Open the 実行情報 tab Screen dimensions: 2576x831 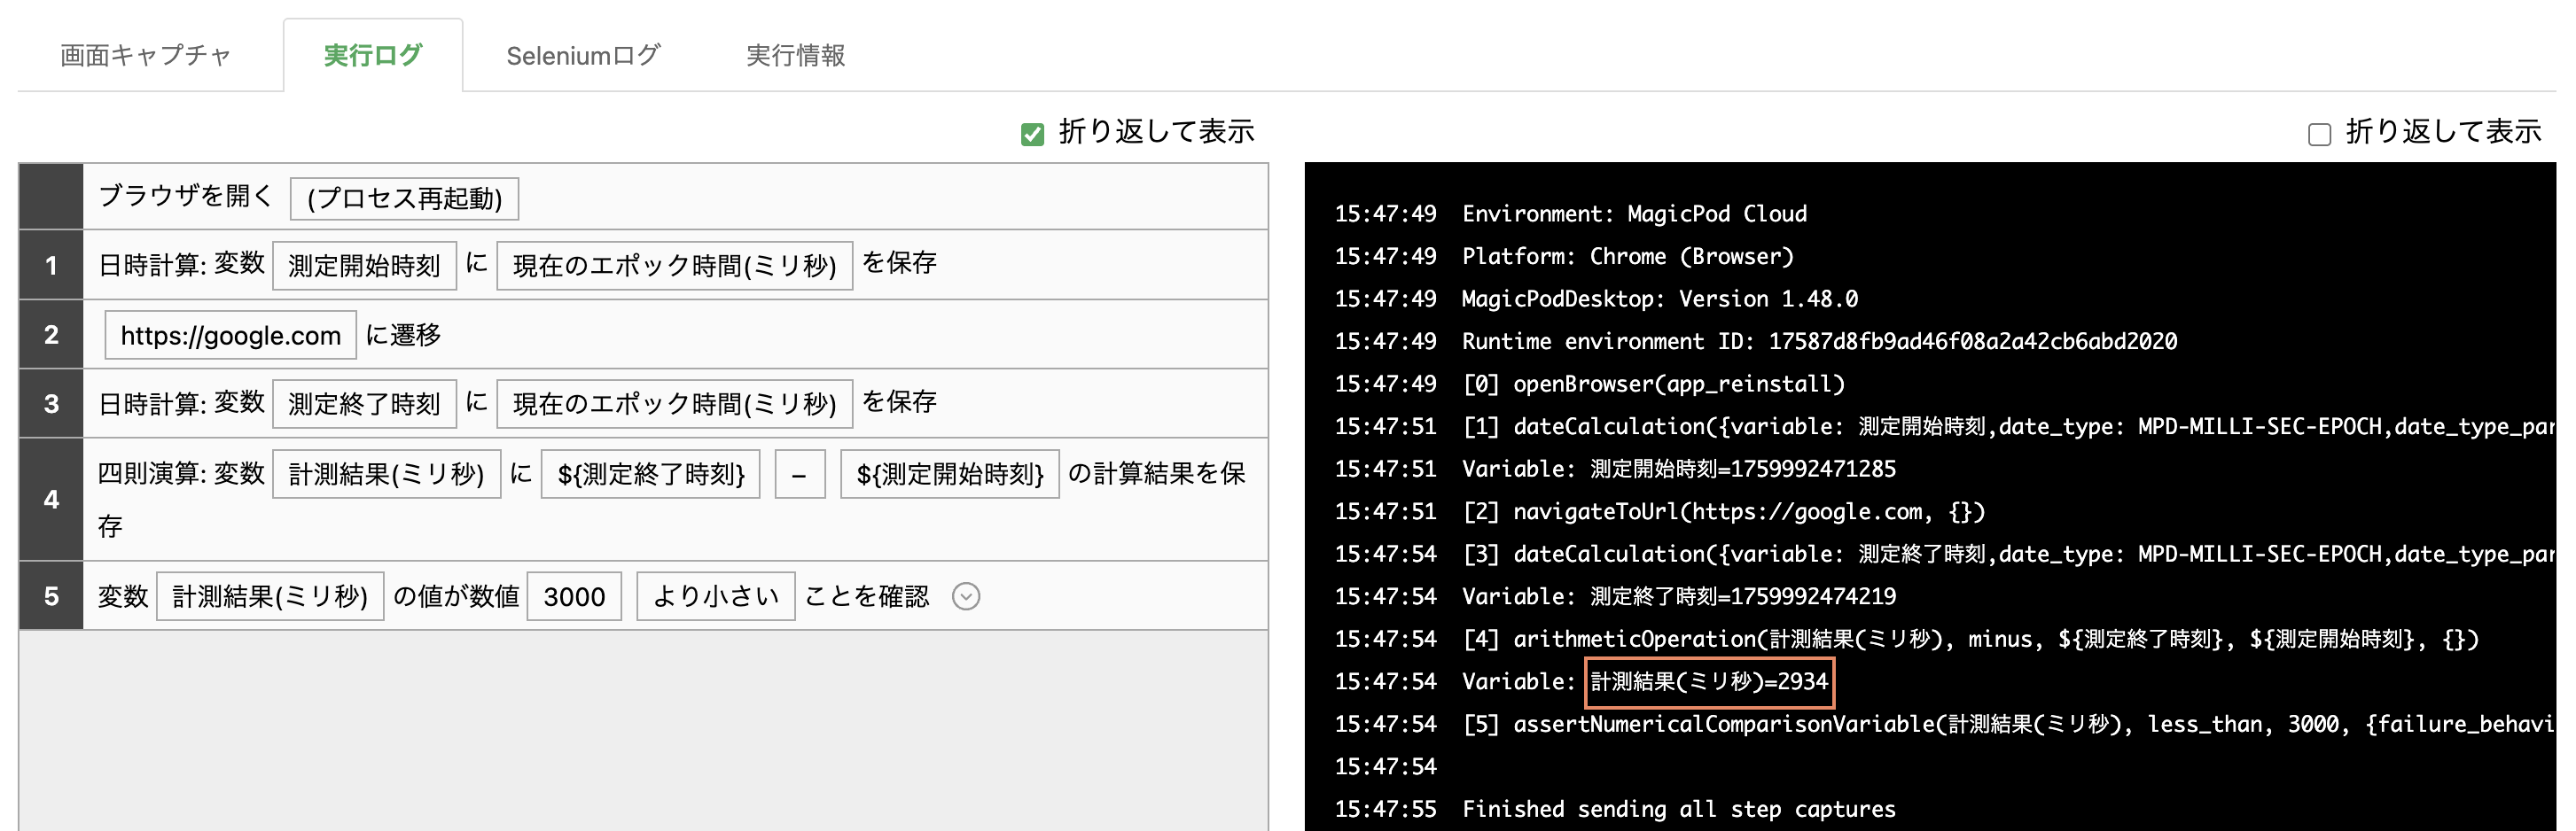click(x=796, y=55)
